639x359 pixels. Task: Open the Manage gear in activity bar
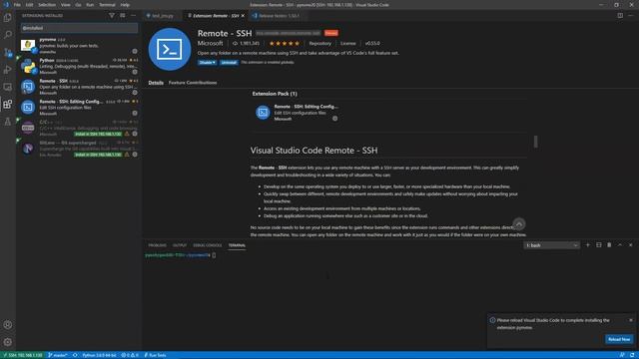(x=7, y=342)
